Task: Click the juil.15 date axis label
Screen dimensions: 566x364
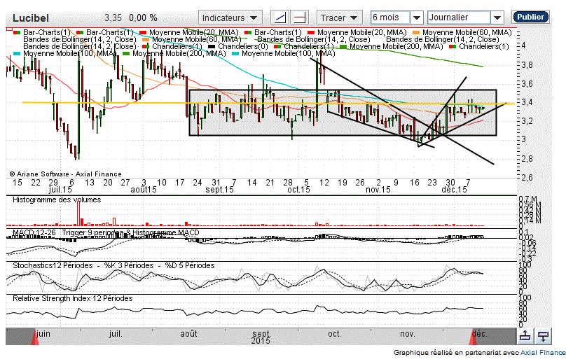Action: coord(60,190)
